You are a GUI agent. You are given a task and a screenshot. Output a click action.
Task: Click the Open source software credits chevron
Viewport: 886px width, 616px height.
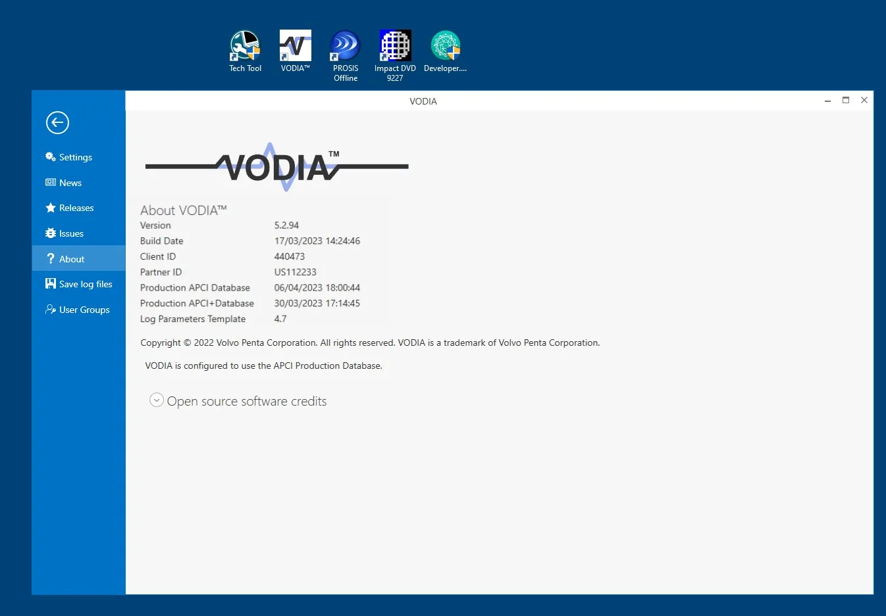tap(157, 400)
